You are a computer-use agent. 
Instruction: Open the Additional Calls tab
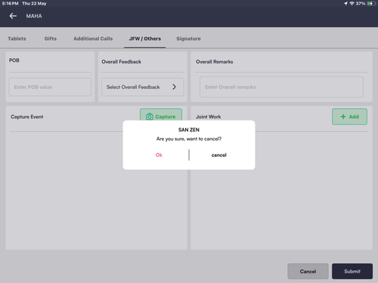[93, 38]
